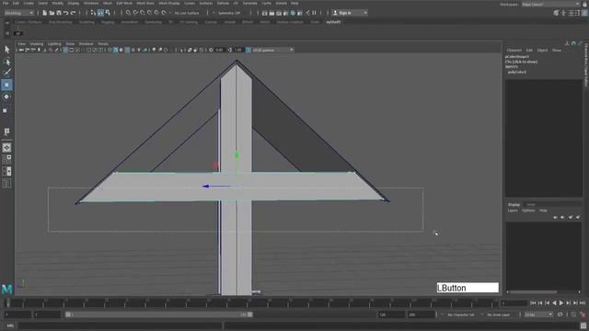Click the New Scene icon
The width and height of the screenshot is (589, 331).
pyautogui.click(x=45, y=13)
